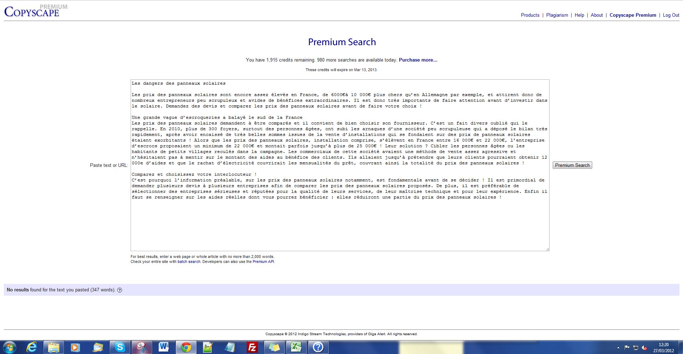The image size is (683, 354).
Task: Open Excel from the taskbar
Action: click(x=296, y=347)
